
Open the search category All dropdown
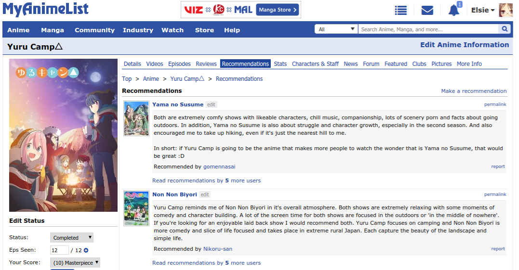(x=336, y=29)
